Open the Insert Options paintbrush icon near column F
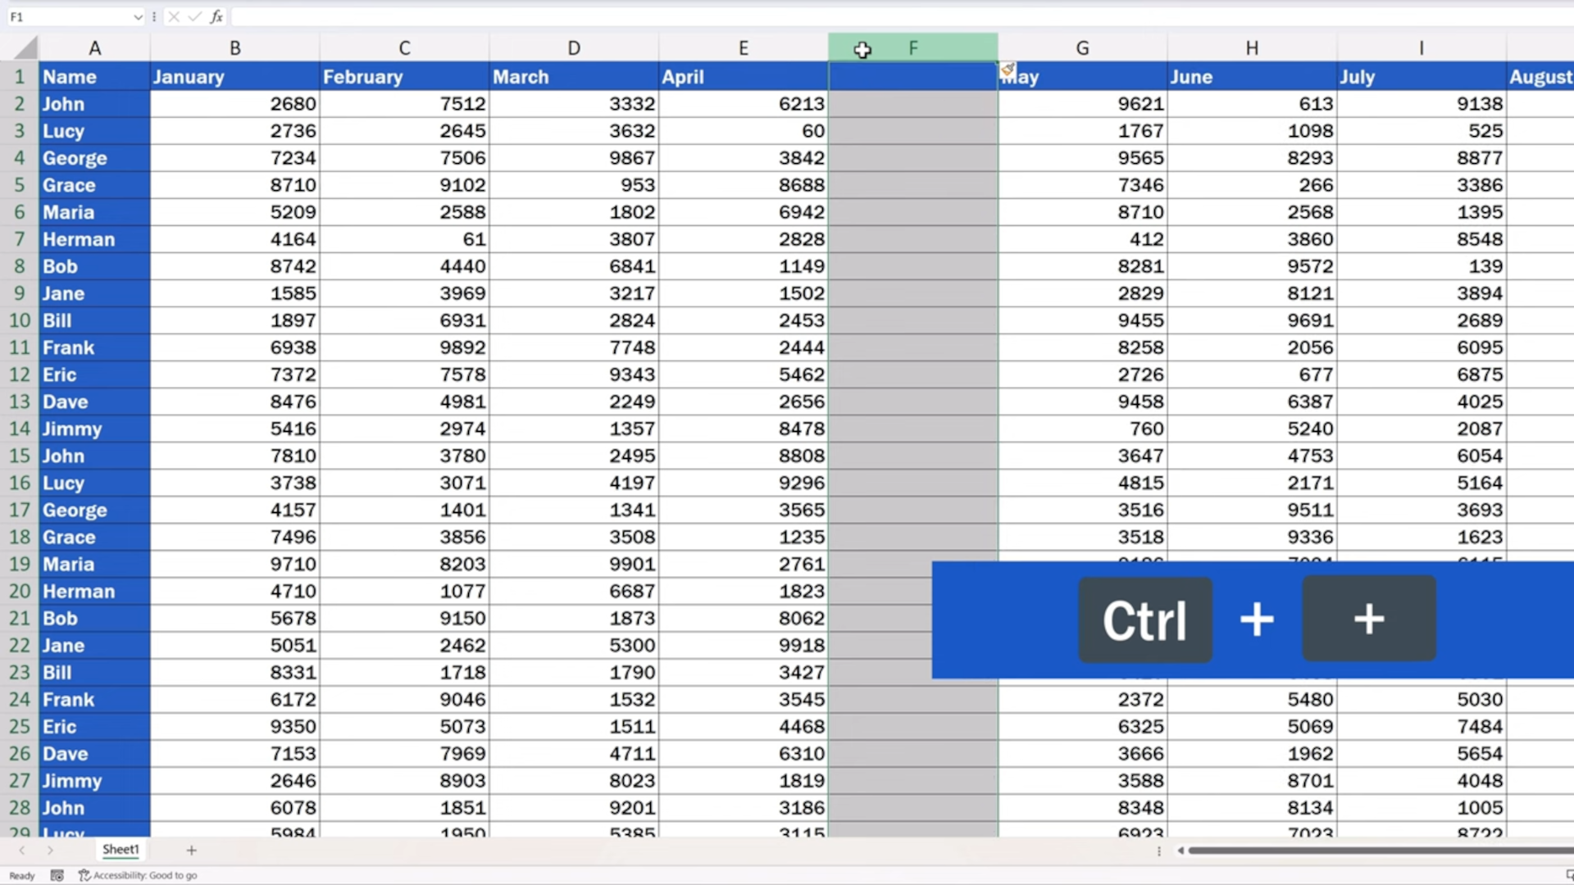1574x885 pixels. click(1008, 69)
